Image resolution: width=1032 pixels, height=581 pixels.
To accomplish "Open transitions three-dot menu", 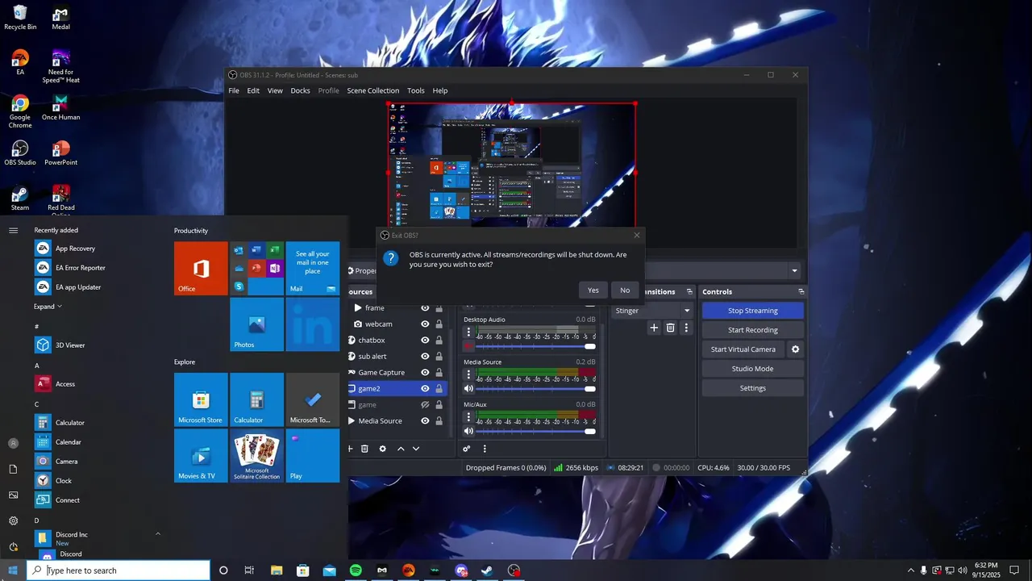I will coord(686,328).
